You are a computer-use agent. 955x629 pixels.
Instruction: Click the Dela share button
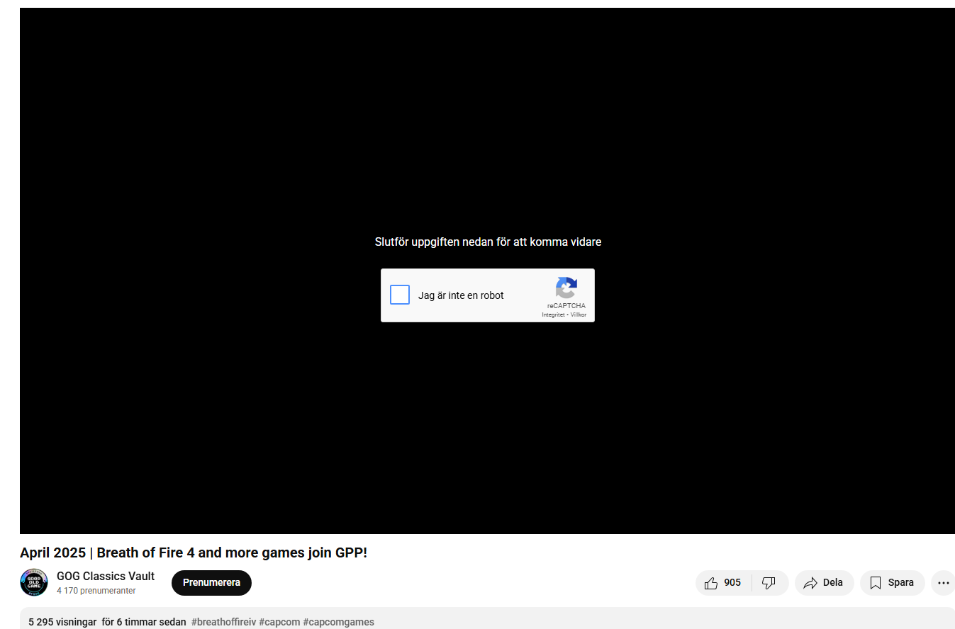825,583
